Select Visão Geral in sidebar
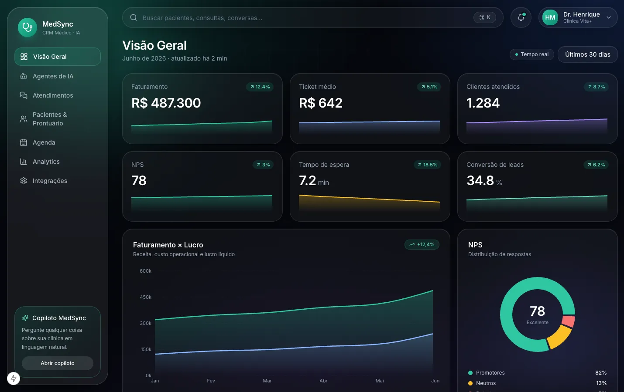This screenshot has height=392, width=624. click(x=58, y=57)
